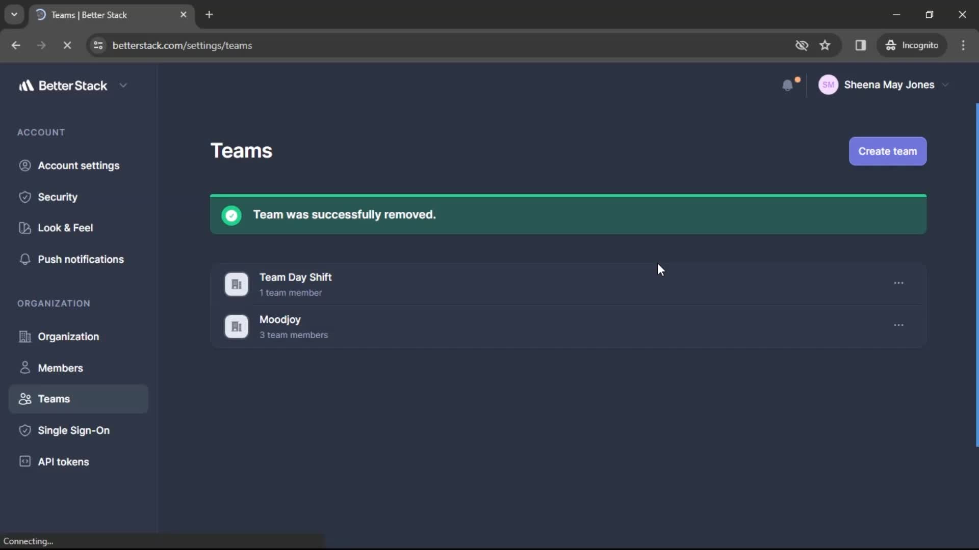Viewport: 979px width, 550px height.
Task: Click the Team Day Shift team entry
Action: [568, 283]
